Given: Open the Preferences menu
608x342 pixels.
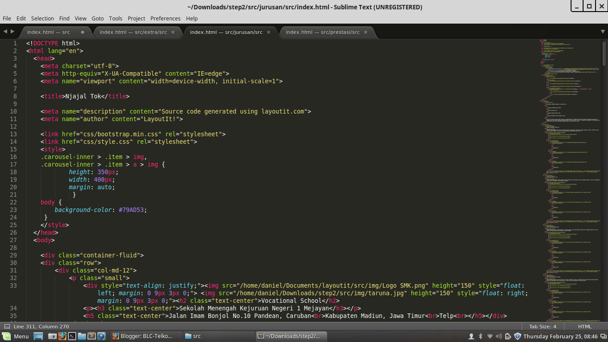Looking at the screenshot, I should pos(166,18).
